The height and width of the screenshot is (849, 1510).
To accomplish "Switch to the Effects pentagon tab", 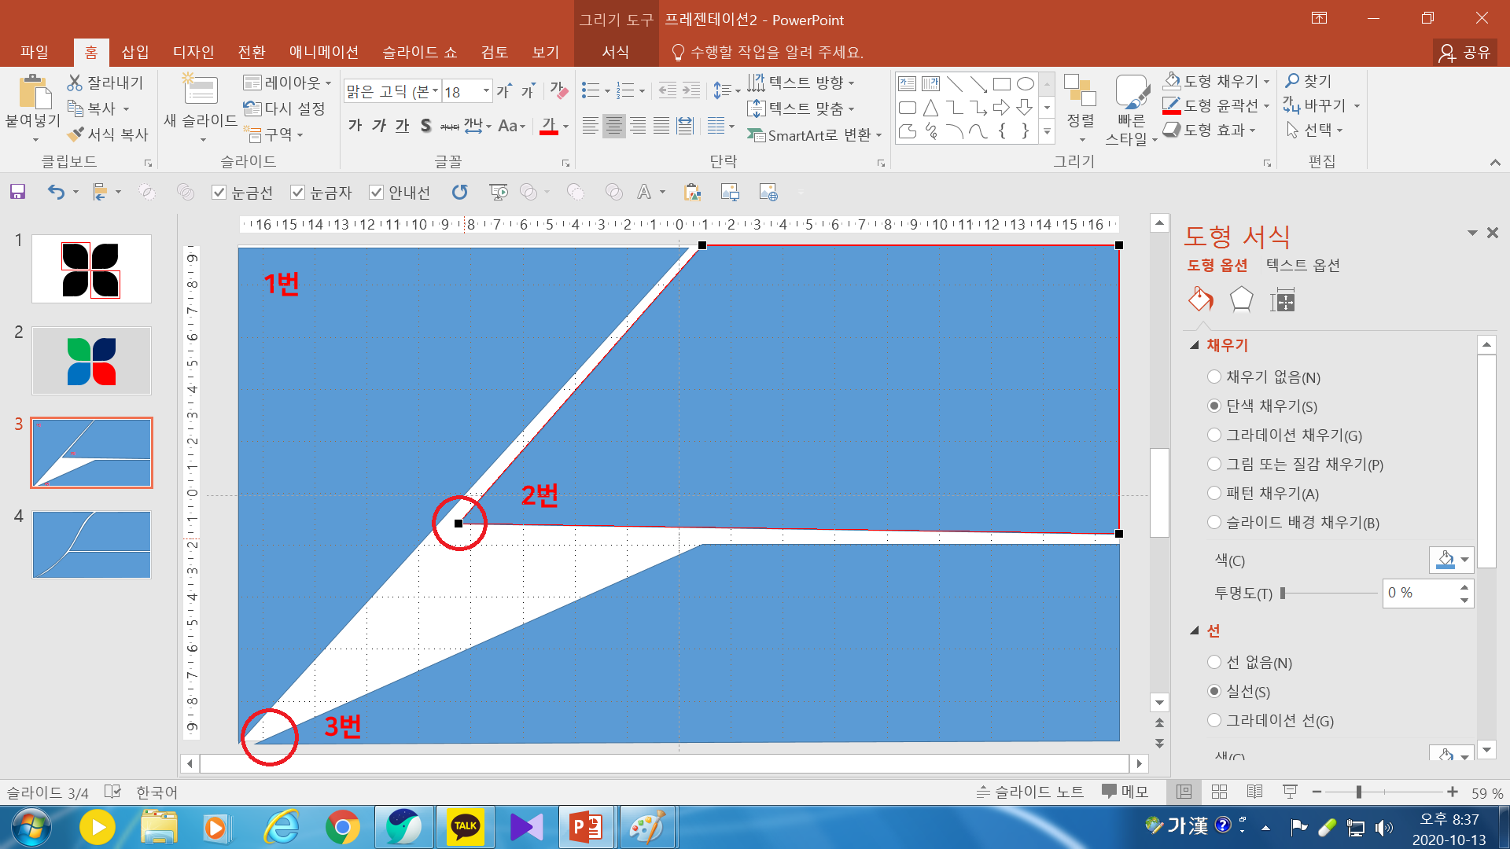I will pos(1241,300).
